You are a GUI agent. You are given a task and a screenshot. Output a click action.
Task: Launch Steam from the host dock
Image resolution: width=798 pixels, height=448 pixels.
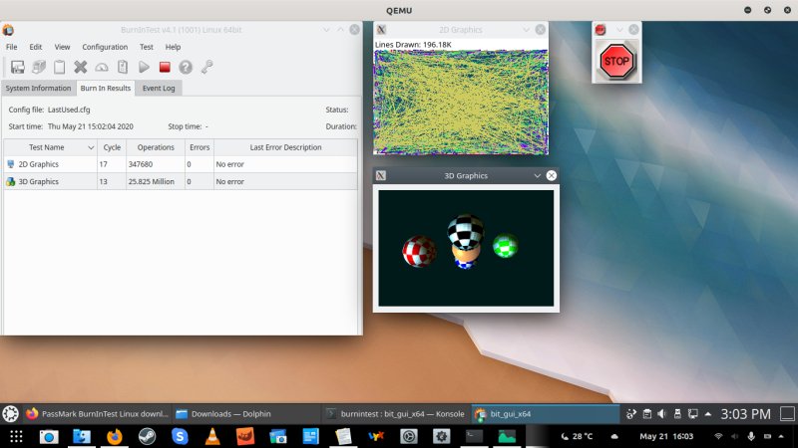pos(147,436)
